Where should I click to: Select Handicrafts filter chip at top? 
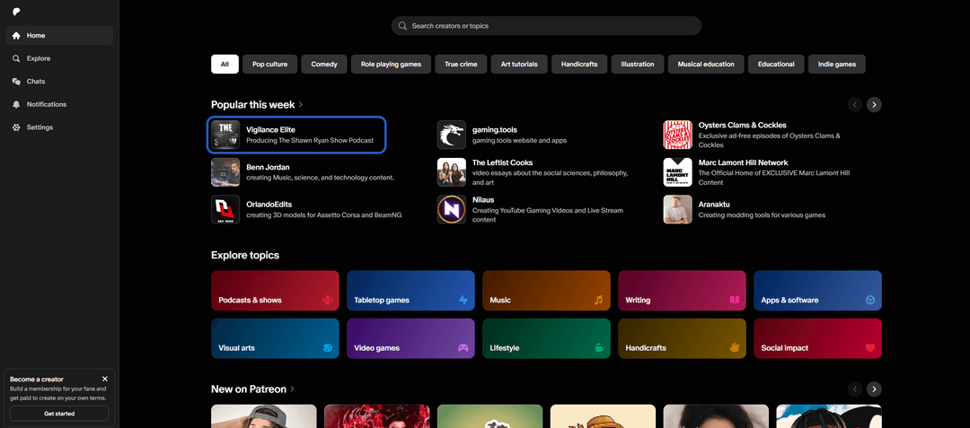point(579,65)
